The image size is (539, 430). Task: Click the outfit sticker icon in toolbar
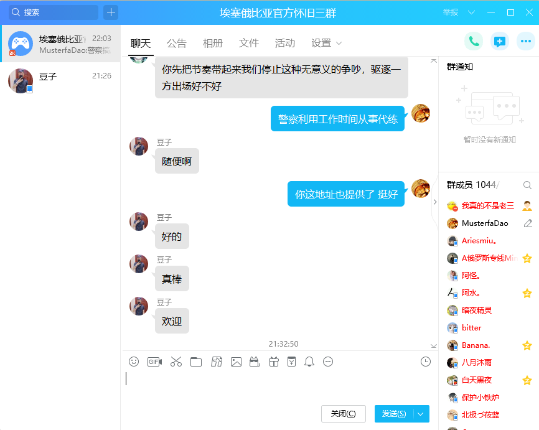(217, 362)
